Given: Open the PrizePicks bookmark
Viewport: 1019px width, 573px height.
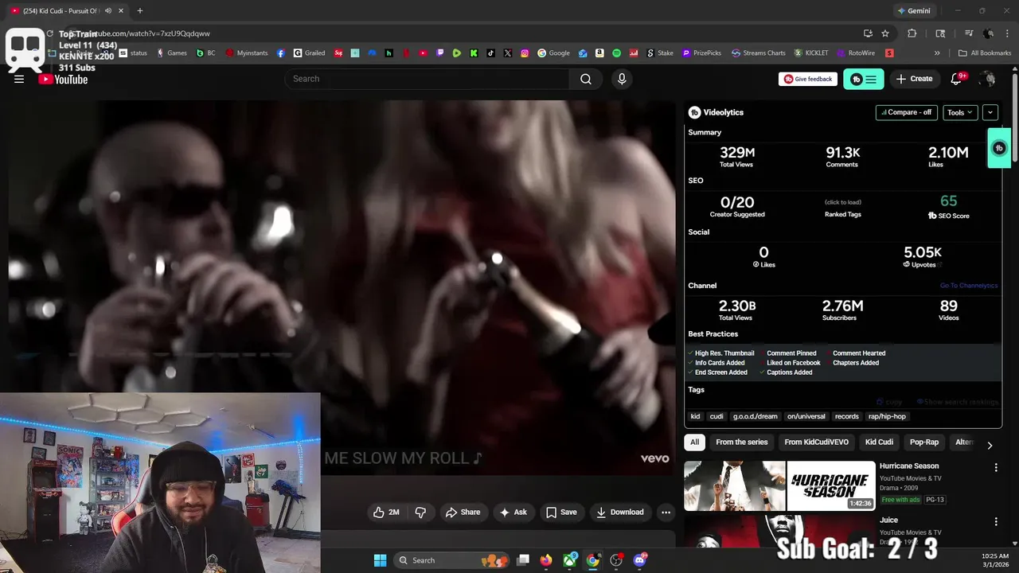Looking at the screenshot, I should (701, 53).
